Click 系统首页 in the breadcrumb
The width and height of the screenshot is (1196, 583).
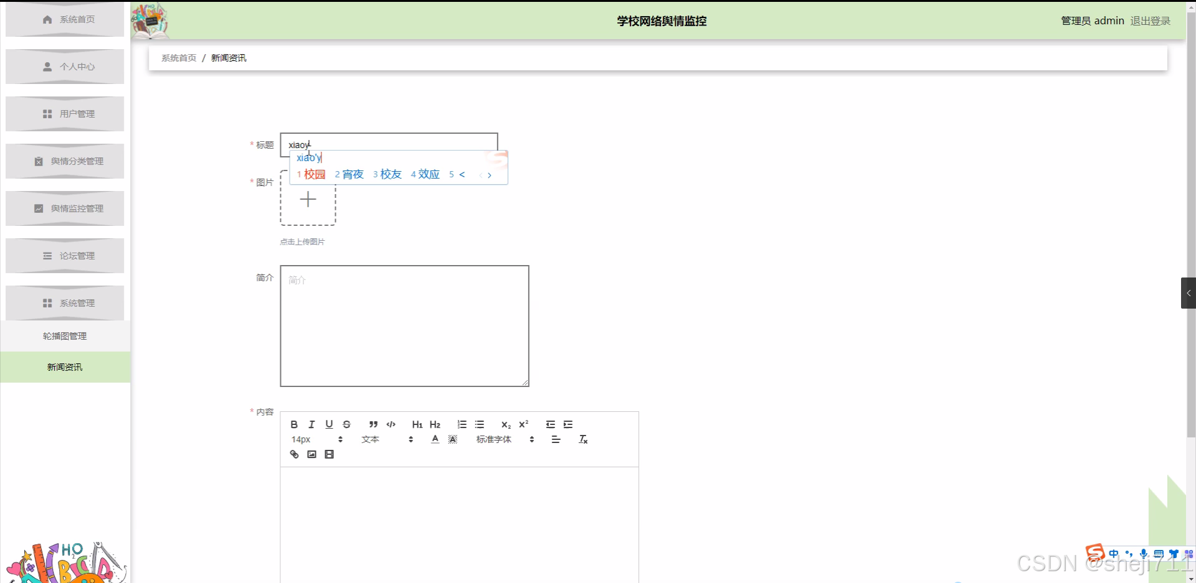pos(179,58)
